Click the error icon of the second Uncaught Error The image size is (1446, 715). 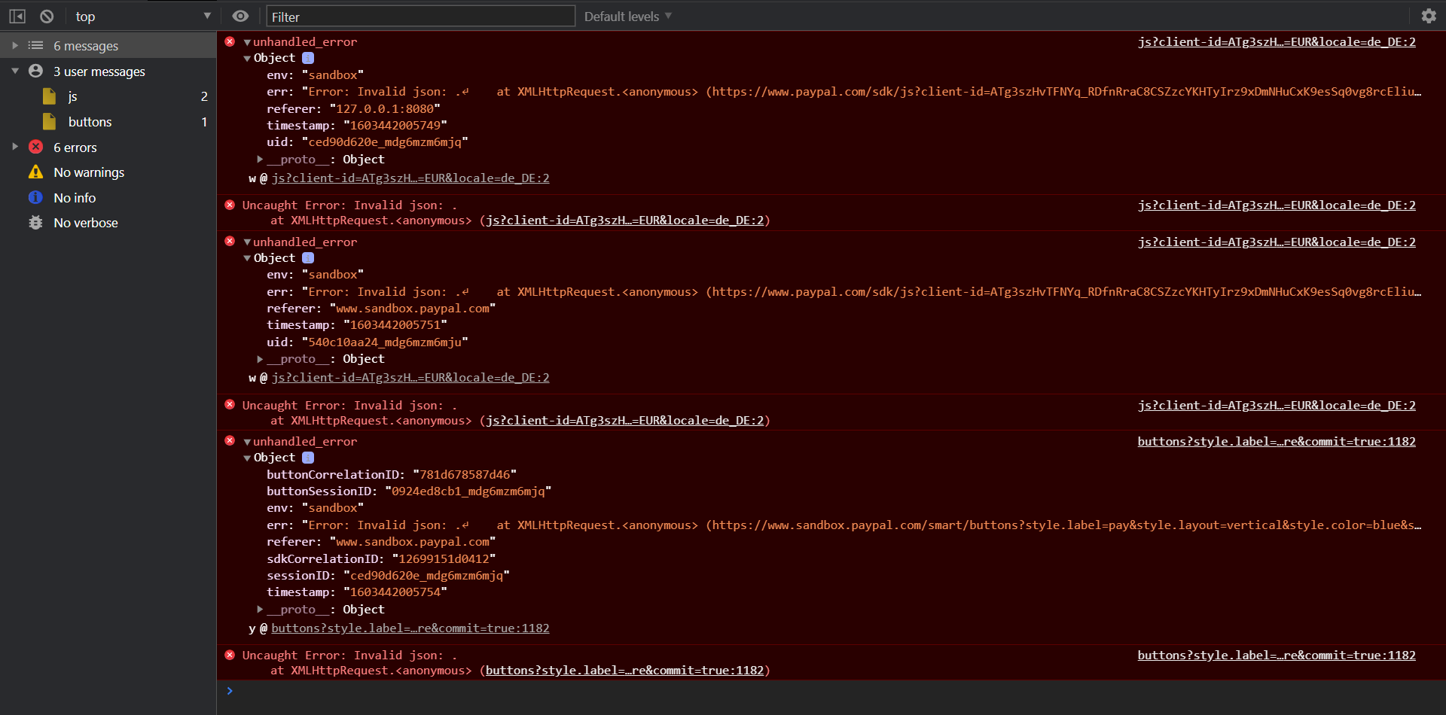coord(230,405)
